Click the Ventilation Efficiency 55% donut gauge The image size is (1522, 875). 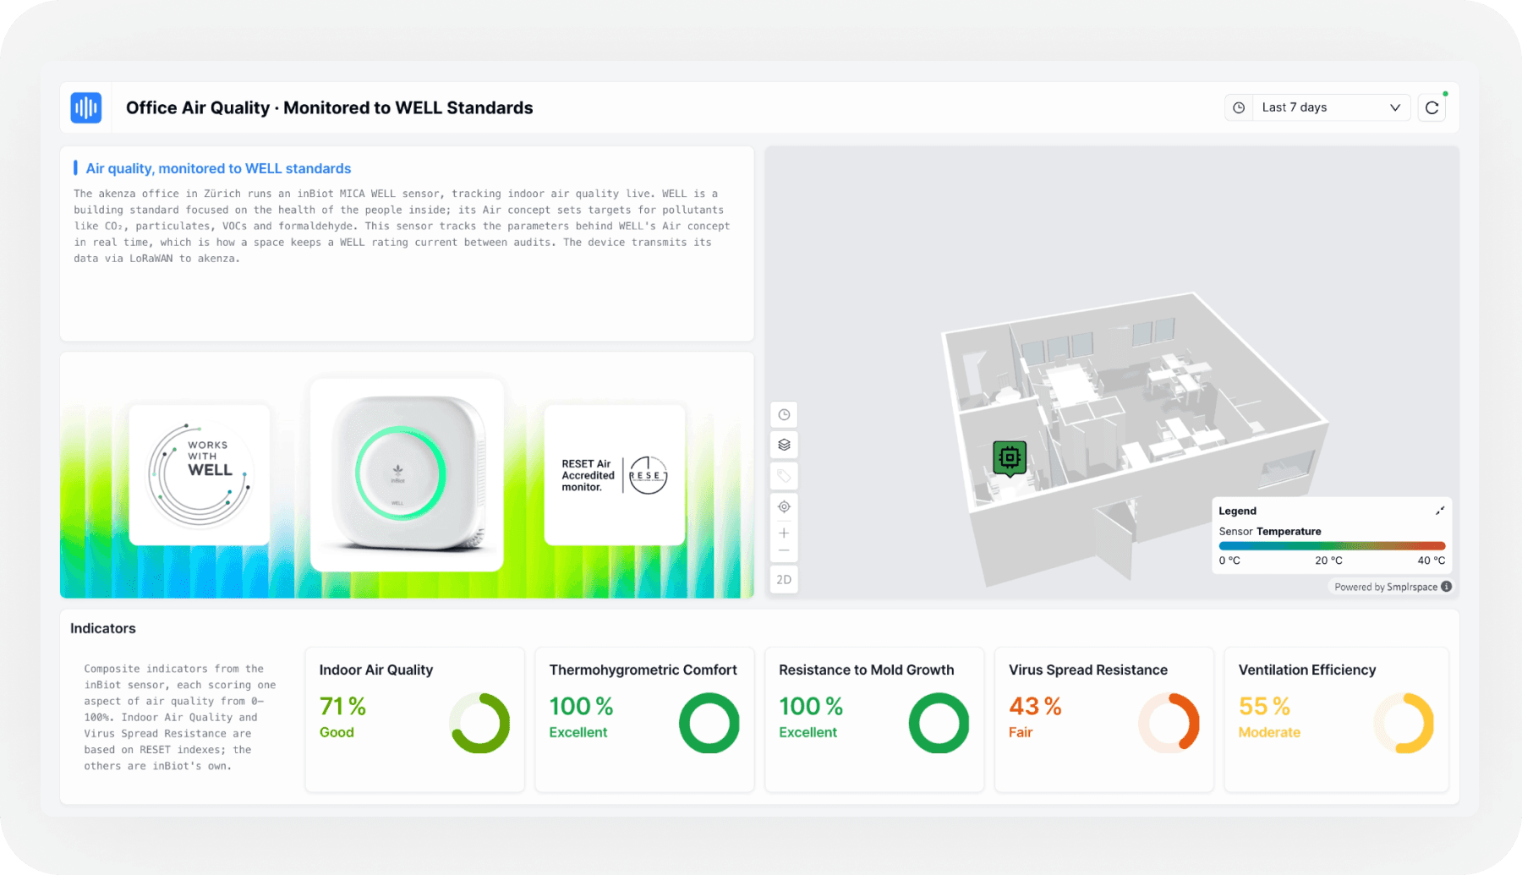1404,723
